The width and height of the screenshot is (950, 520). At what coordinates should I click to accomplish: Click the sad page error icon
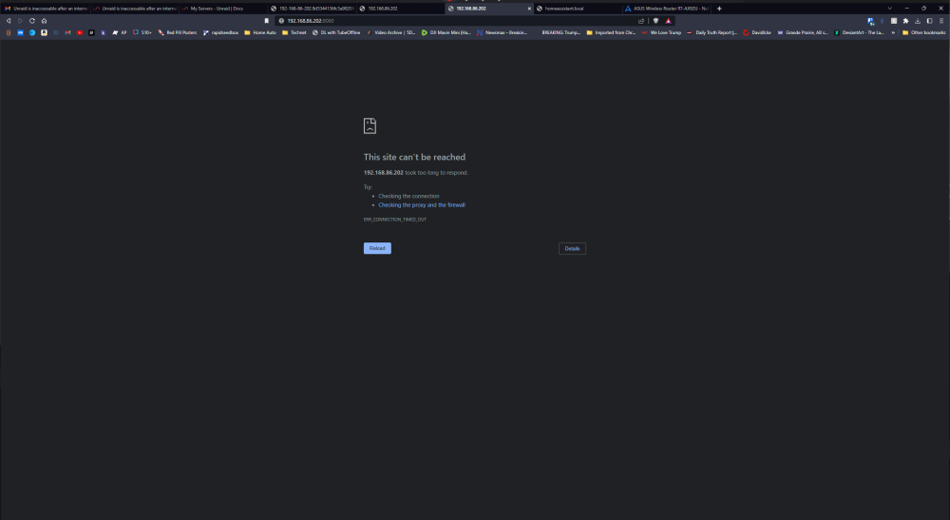370,125
